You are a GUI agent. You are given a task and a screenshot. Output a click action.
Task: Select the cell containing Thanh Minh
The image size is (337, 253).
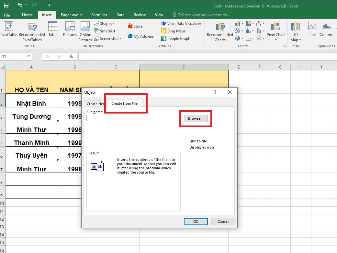31,140
